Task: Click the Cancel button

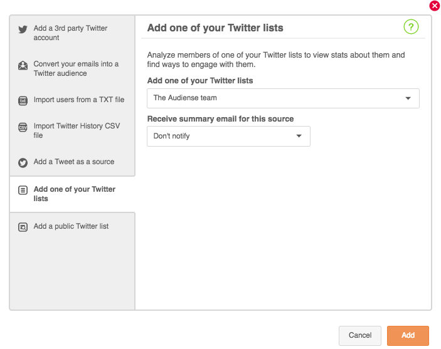Action: point(359,335)
